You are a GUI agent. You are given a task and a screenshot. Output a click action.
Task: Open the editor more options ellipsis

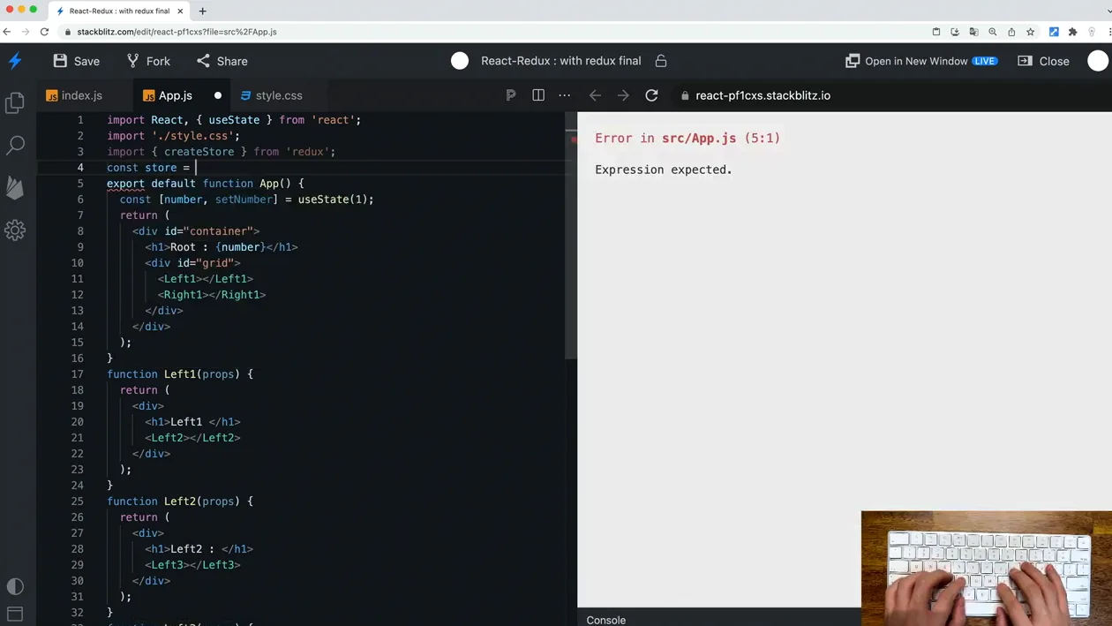[x=565, y=95]
